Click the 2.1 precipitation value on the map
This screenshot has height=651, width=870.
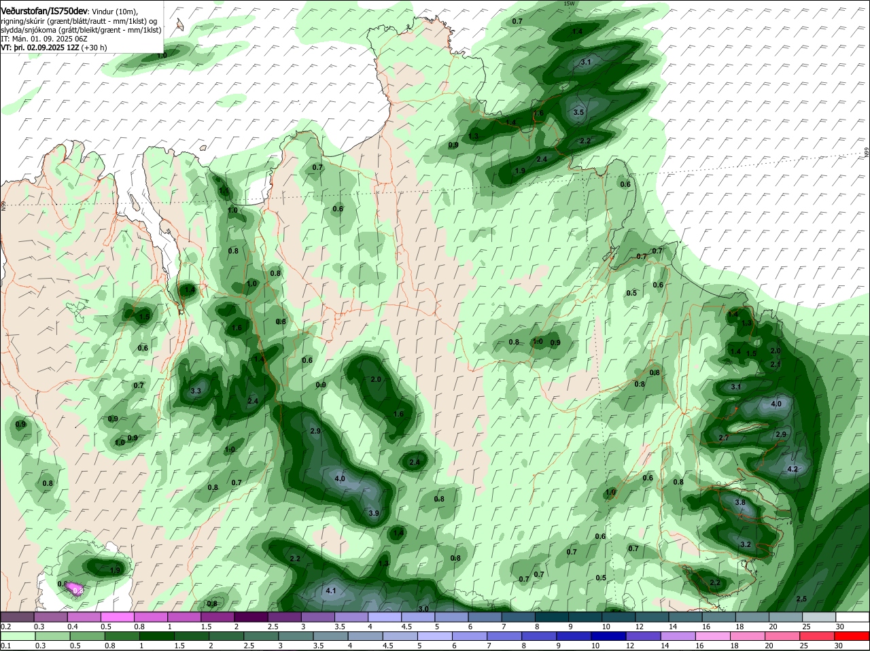click(776, 365)
